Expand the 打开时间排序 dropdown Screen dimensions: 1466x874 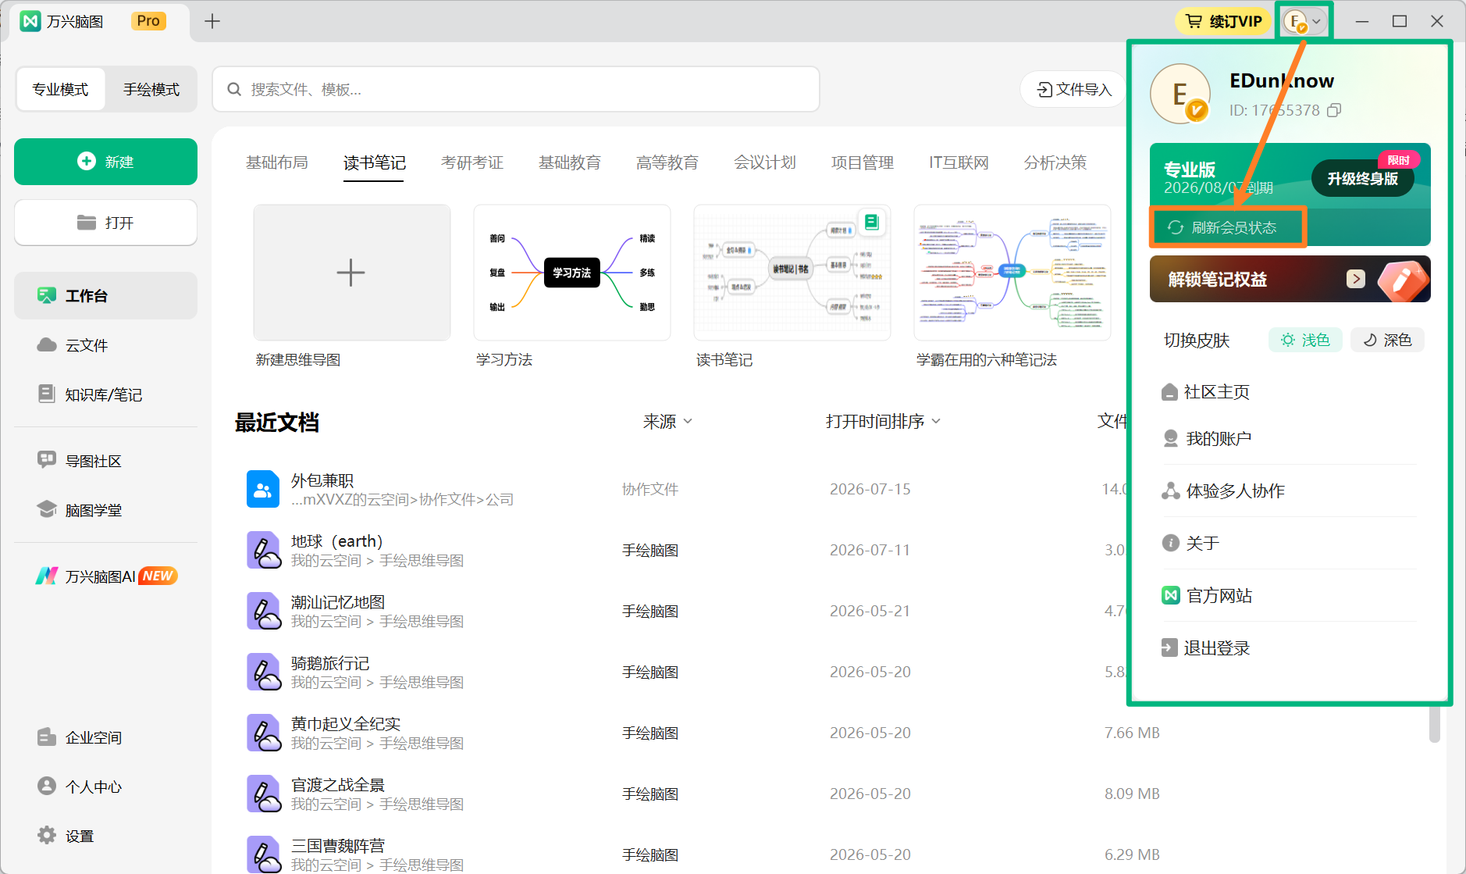(x=883, y=422)
